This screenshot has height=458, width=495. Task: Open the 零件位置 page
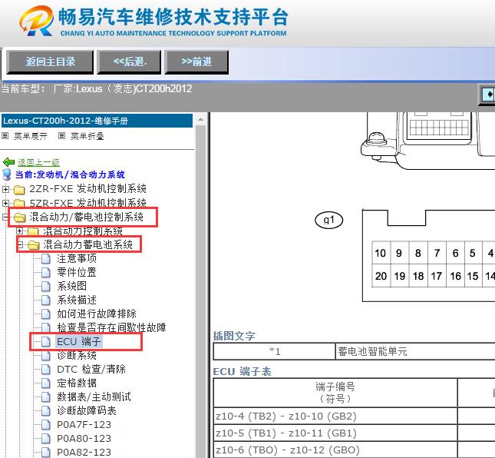[x=77, y=273]
